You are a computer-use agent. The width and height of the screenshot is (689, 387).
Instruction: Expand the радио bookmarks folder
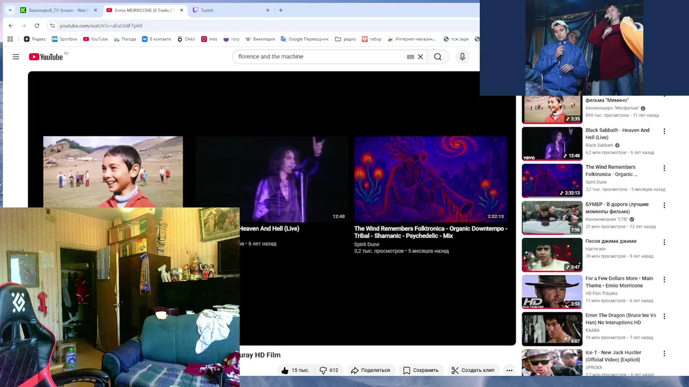point(345,39)
